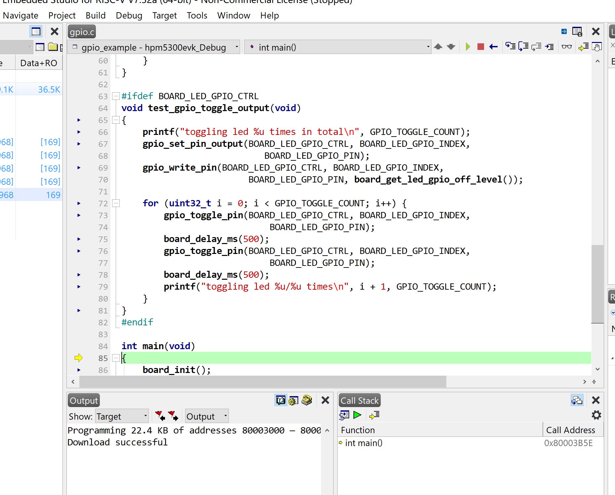The height and width of the screenshot is (495, 615).
Task: Open the Show: Target dropdown
Action: [x=122, y=416]
